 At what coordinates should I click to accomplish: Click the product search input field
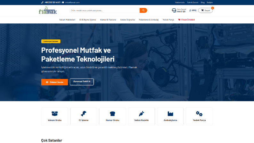104,10
